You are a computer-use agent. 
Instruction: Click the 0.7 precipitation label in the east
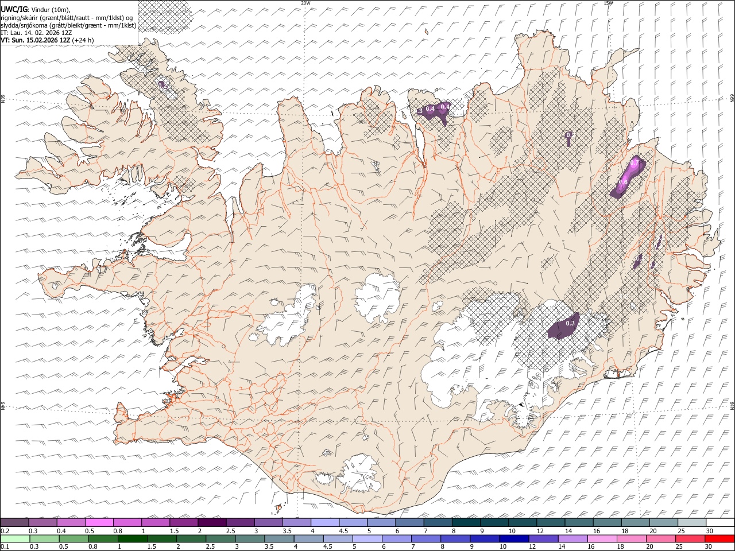coord(634,164)
